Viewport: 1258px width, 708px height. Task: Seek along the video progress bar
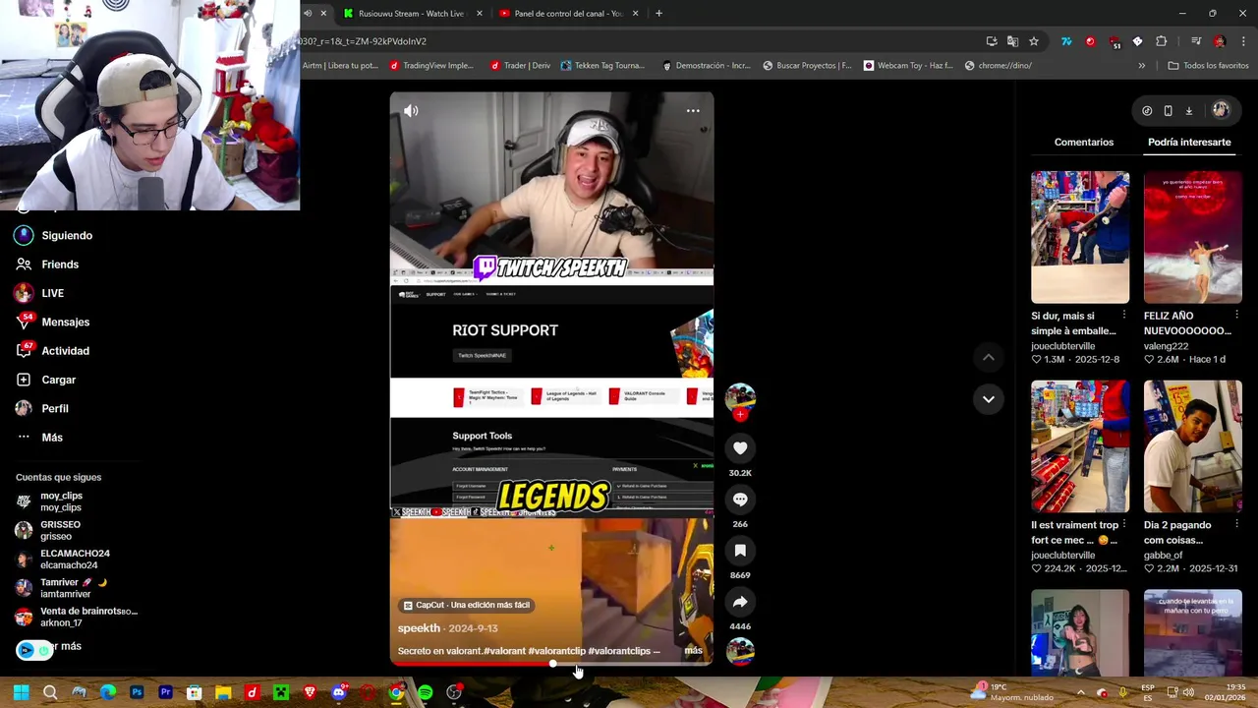pyautogui.click(x=551, y=664)
